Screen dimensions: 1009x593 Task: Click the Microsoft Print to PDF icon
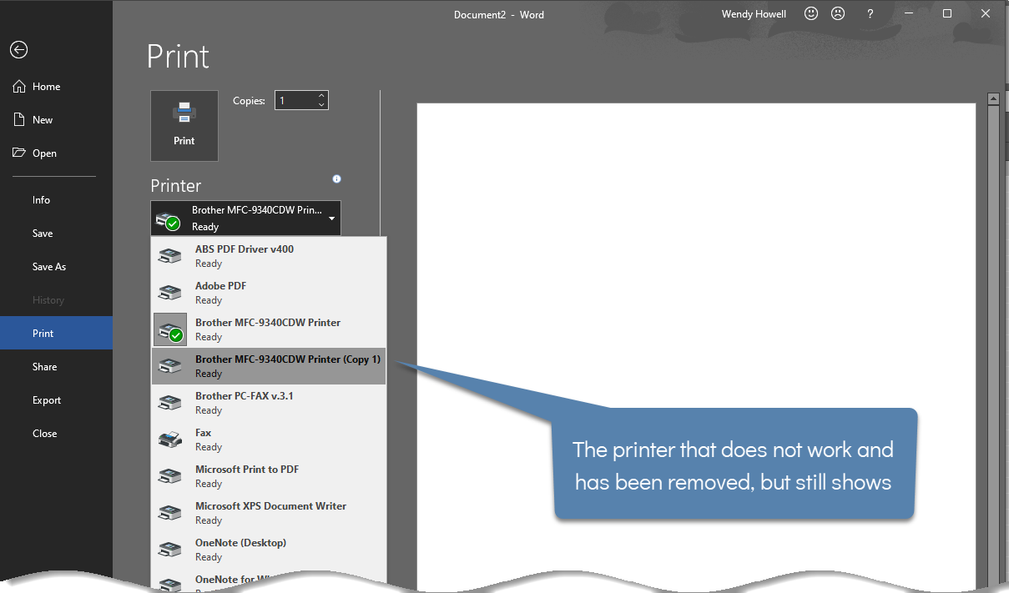click(x=170, y=475)
